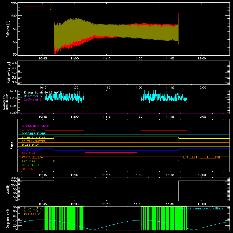Select the SAA_FLAG label
This screenshot has height=233, width=233.
(29, 153)
